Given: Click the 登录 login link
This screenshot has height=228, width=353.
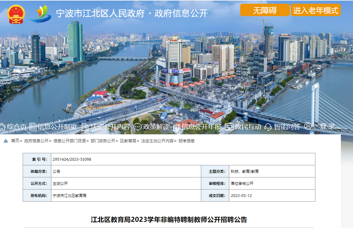Looking at the screenshot, I should pyautogui.click(x=327, y=126).
